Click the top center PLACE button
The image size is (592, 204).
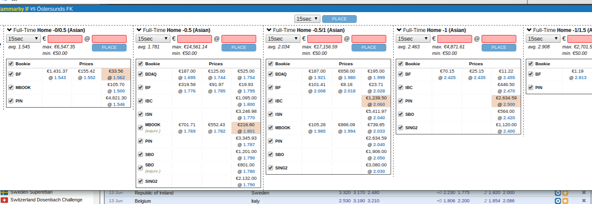pyautogui.click(x=339, y=19)
